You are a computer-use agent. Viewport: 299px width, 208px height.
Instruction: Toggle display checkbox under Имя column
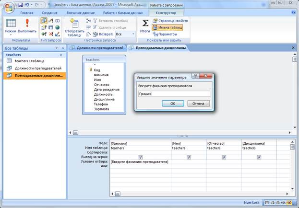pyautogui.click(x=189, y=157)
